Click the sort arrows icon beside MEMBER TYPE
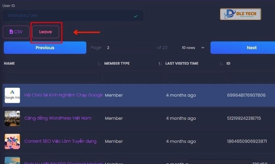The width and height of the screenshot is (275, 164). 160,64
